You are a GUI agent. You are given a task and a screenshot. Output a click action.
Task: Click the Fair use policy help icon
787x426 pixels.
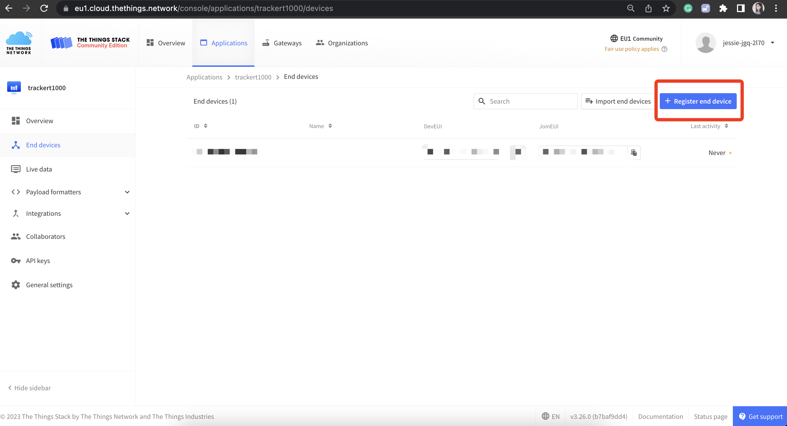click(664, 49)
